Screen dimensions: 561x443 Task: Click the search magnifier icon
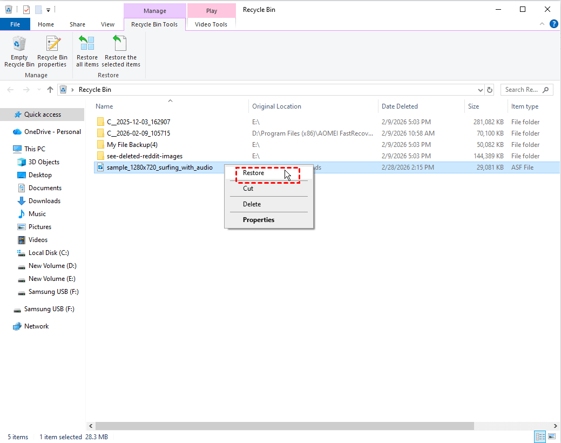[x=545, y=90]
